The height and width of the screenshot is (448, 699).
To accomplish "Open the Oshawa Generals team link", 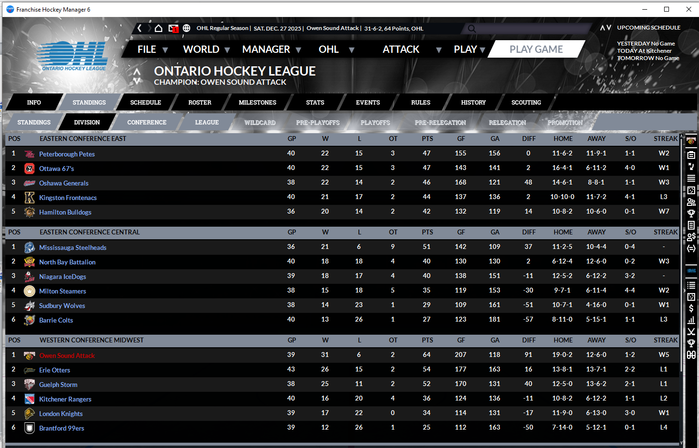I will click(64, 183).
